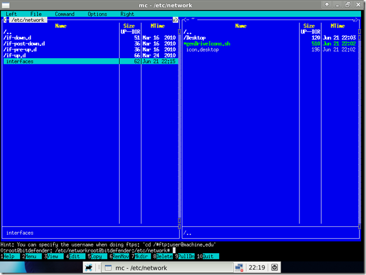Screen dimensions: 366x275
Task: Click the roll-up arrow icon in title bar
Action: [327, 4]
